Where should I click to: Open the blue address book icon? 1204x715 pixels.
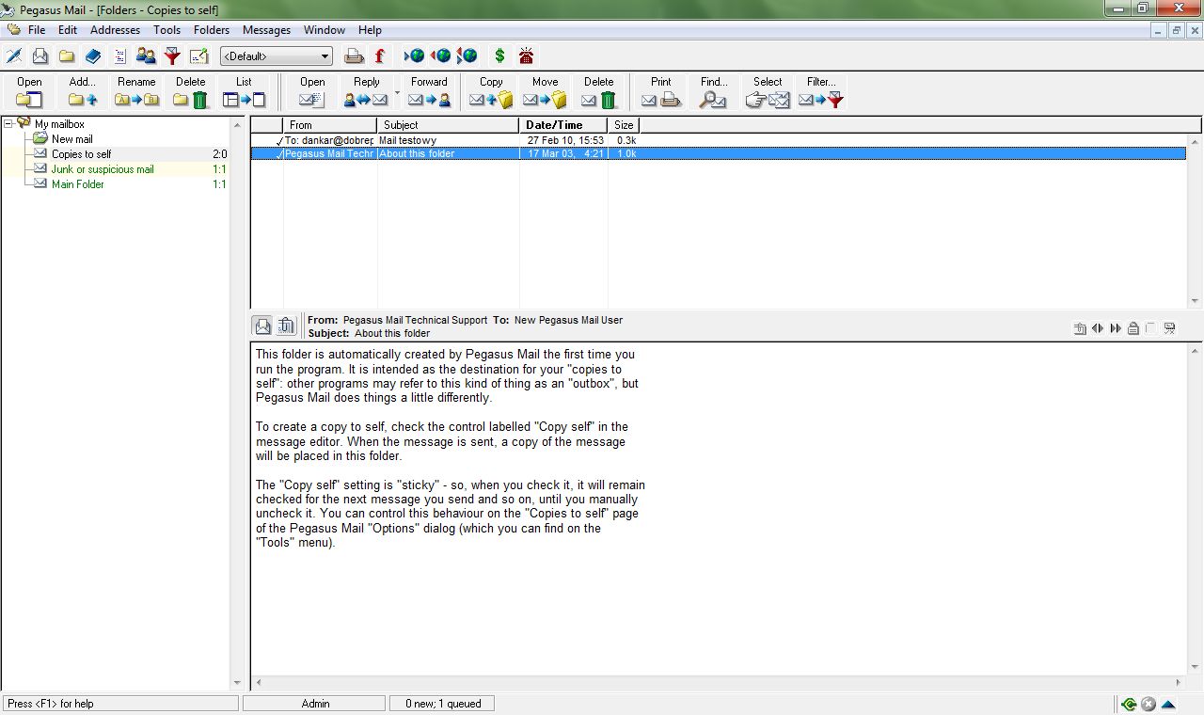(x=93, y=56)
